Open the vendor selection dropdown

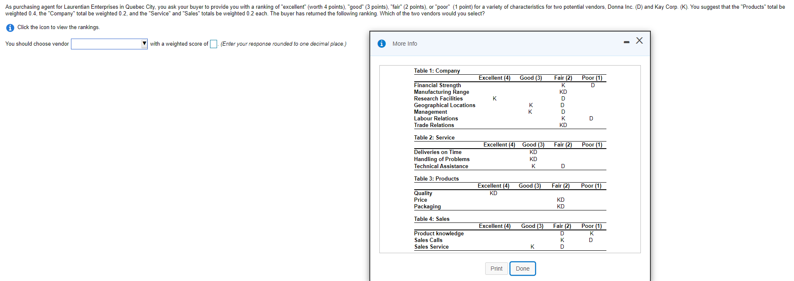pyautogui.click(x=109, y=44)
